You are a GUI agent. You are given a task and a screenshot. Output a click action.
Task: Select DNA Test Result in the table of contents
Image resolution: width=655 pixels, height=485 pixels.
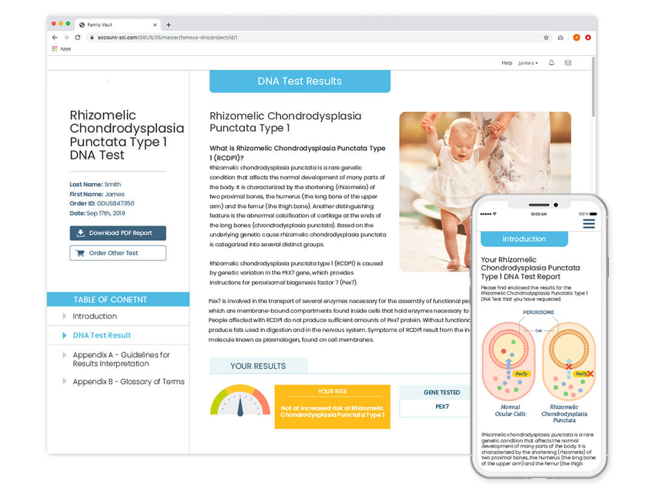click(x=101, y=335)
